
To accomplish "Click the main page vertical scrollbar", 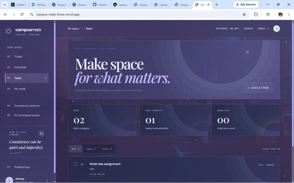I will (293, 84).
